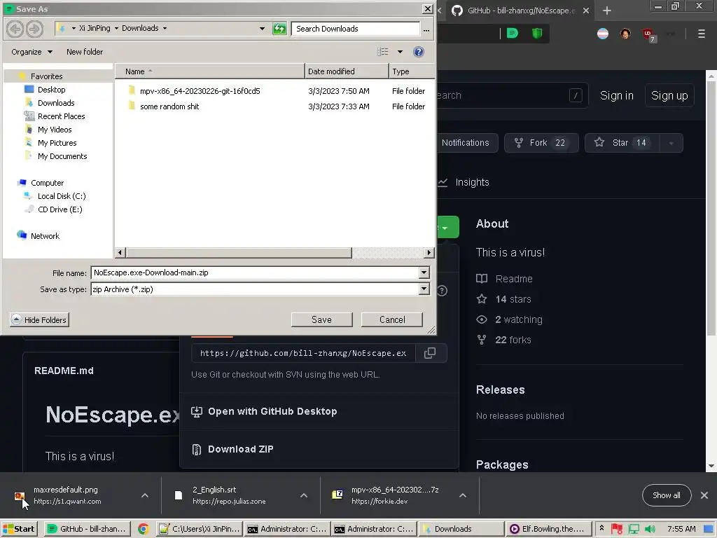Click the uBlock Origin extension icon
717x538 pixels.
click(648, 34)
